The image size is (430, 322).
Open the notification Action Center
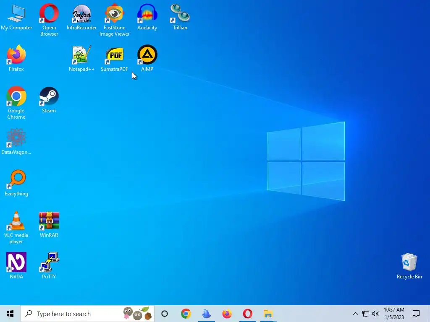pyautogui.click(x=416, y=314)
